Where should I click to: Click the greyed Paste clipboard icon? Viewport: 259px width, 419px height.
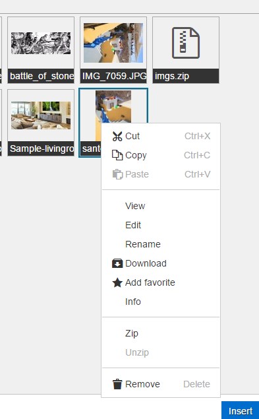pyautogui.click(x=117, y=174)
